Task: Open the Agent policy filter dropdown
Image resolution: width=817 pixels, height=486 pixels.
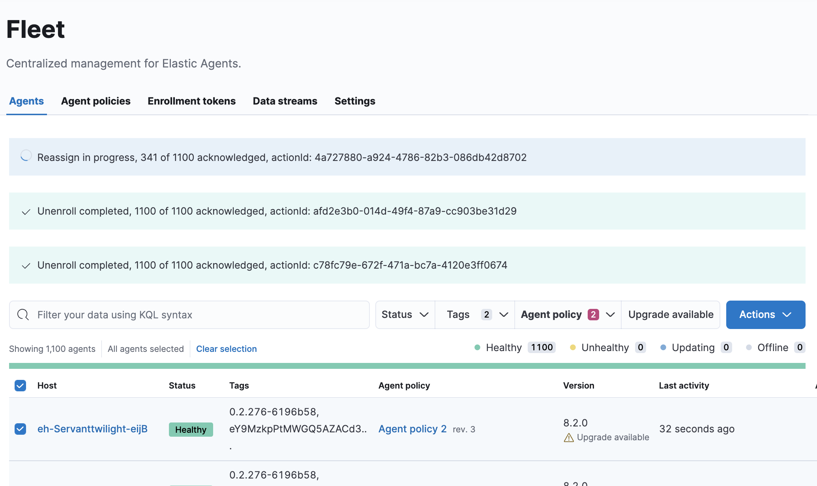Action: pyautogui.click(x=568, y=314)
